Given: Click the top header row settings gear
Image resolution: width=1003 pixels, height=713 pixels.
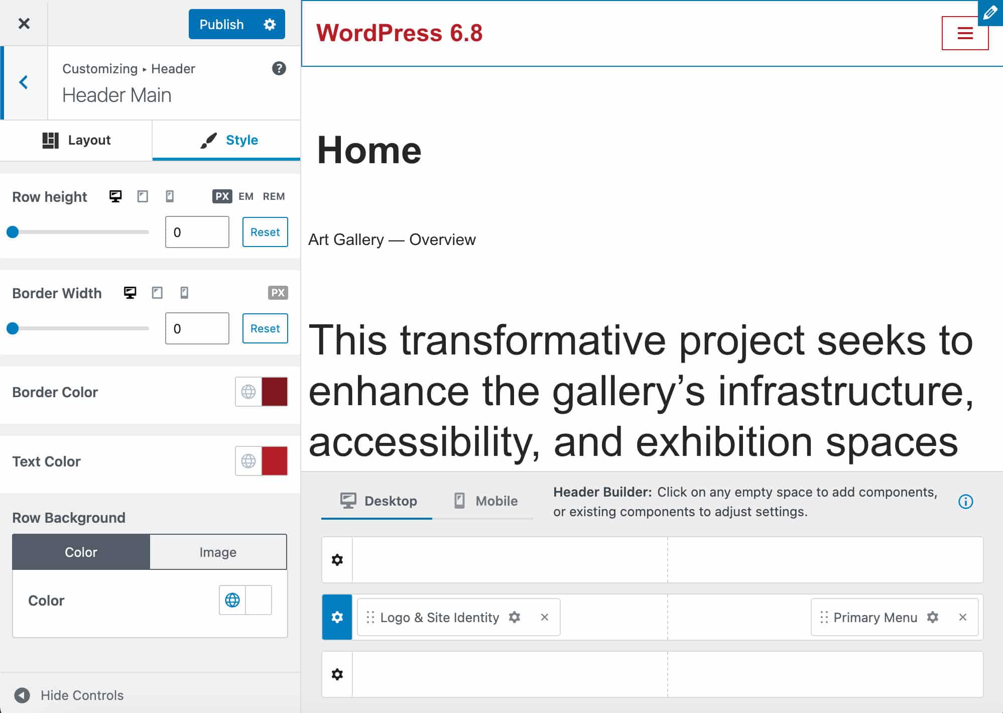Looking at the screenshot, I should pyautogui.click(x=337, y=560).
